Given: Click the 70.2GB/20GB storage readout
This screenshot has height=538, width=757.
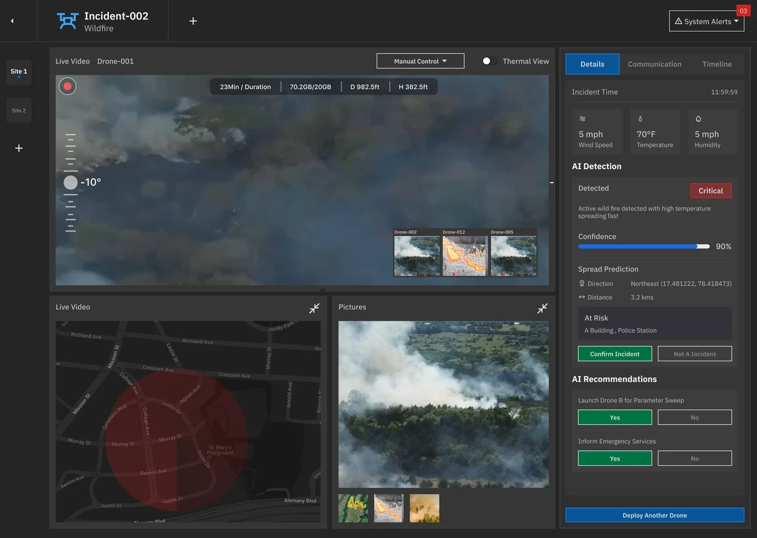Looking at the screenshot, I should tap(310, 87).
